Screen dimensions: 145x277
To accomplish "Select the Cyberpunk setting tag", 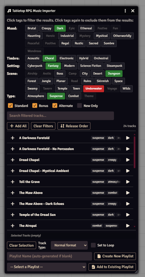I will coord(35,66).
